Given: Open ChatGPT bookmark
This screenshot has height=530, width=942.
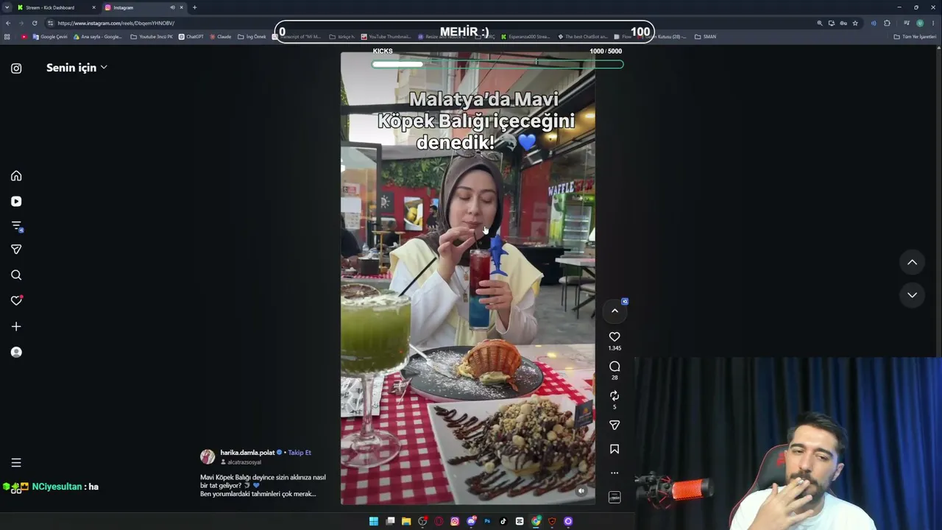Looking at the screenshot, I should coord(191,37).
